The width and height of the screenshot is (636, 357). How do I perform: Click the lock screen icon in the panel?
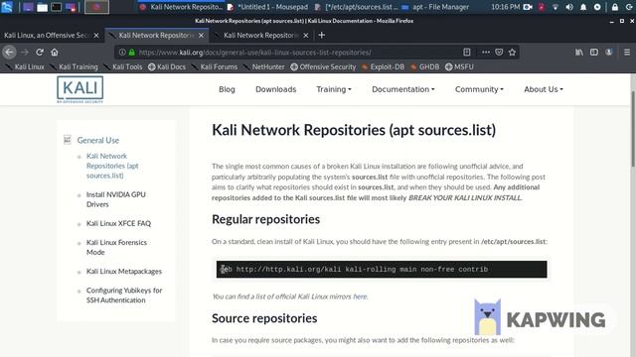(615, 7)
